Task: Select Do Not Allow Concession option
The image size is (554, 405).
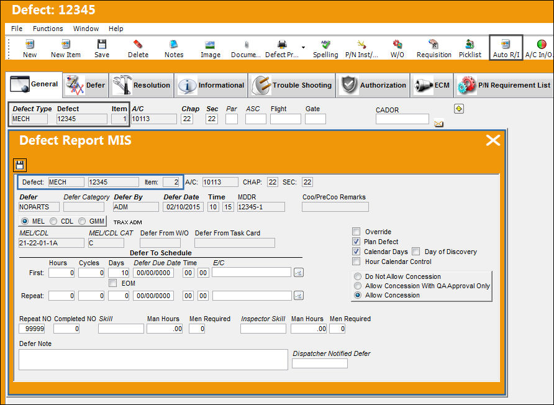Action: [358, 276]
